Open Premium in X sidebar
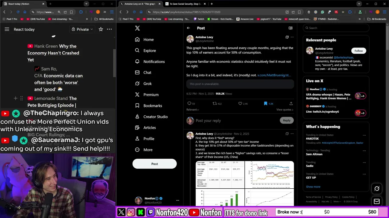Viewport: 389px width, 218px height. point(147,94)
